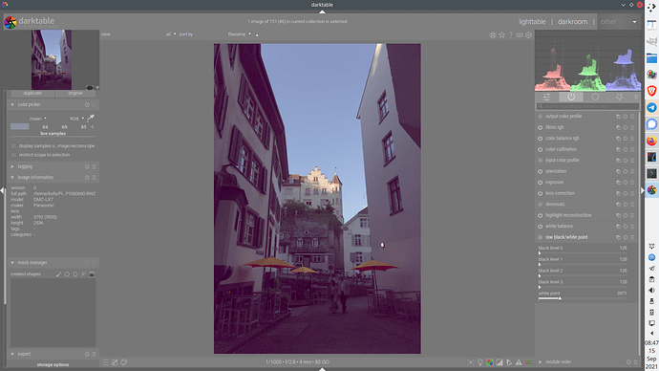Viewport: 659px width, 371px height.
Task: Adjust the black level 0 slider
Action: click(583, 252)
